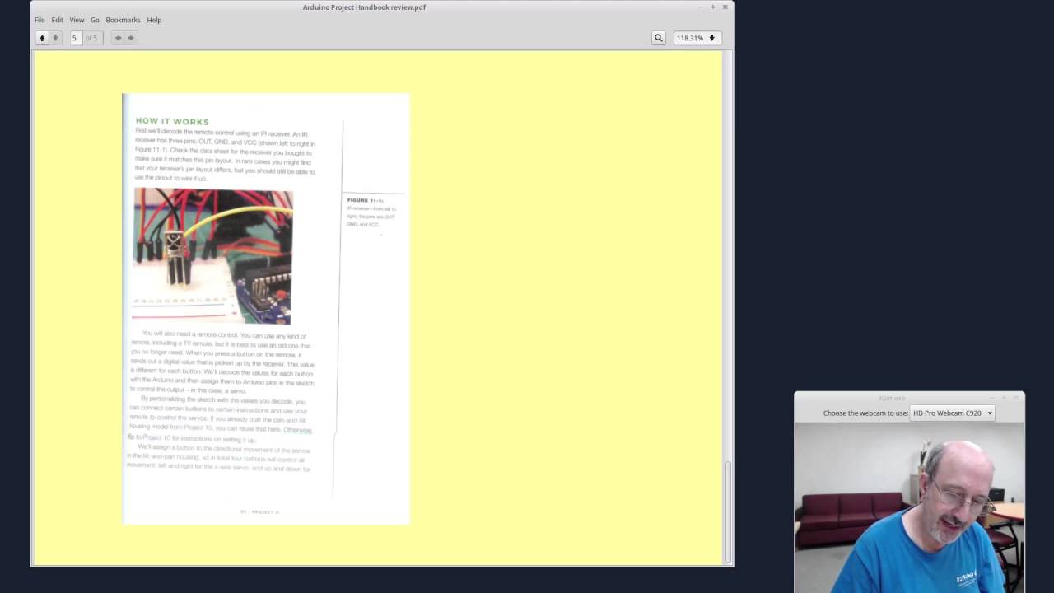Image resolution: width=1054 pixels, height=593 pixels.
Task: Go to next page with down arrow
Action: 55,38
